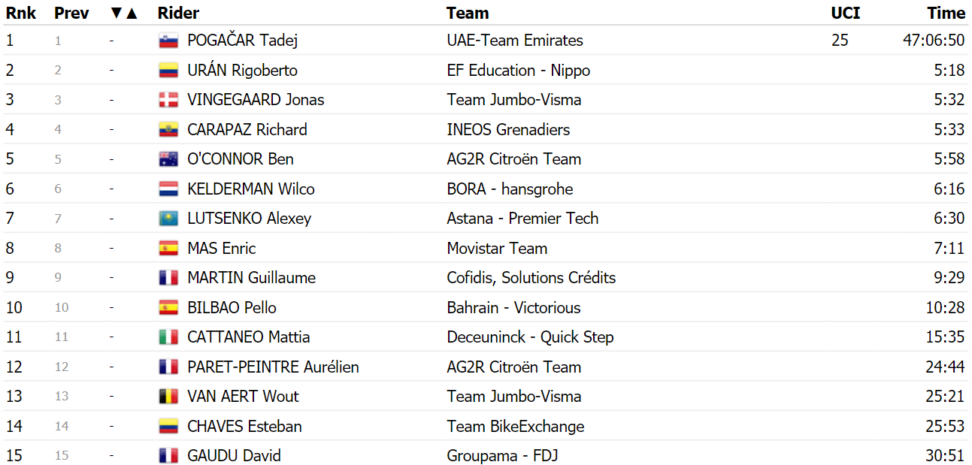The width and height of the screenshot is (972, 465).
Task: Click the Ecuador flag next to Carapaz
Action: click(168, 131)
